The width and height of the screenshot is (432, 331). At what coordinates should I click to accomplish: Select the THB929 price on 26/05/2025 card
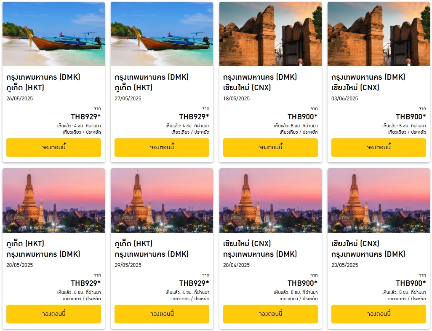pos(85,117)
